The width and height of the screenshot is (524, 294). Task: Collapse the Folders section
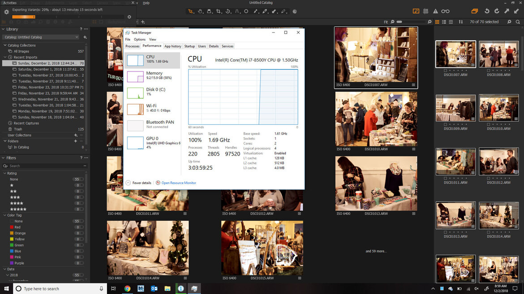coord(5,141)
